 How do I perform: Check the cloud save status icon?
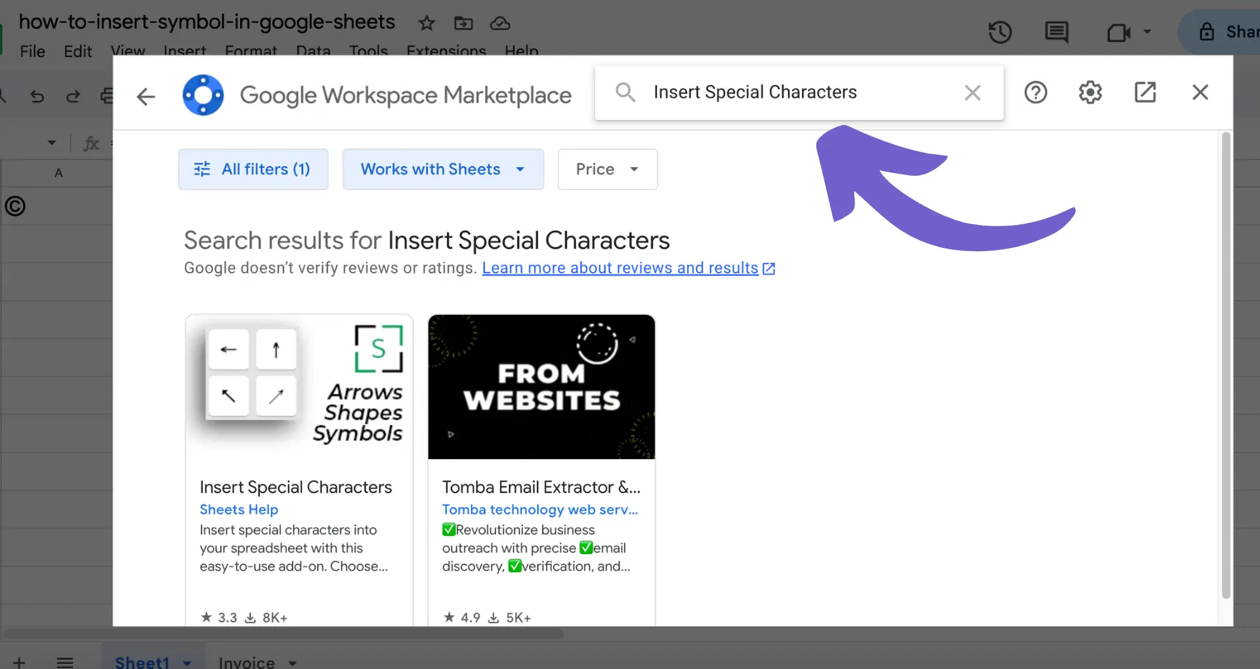point(500,24)
